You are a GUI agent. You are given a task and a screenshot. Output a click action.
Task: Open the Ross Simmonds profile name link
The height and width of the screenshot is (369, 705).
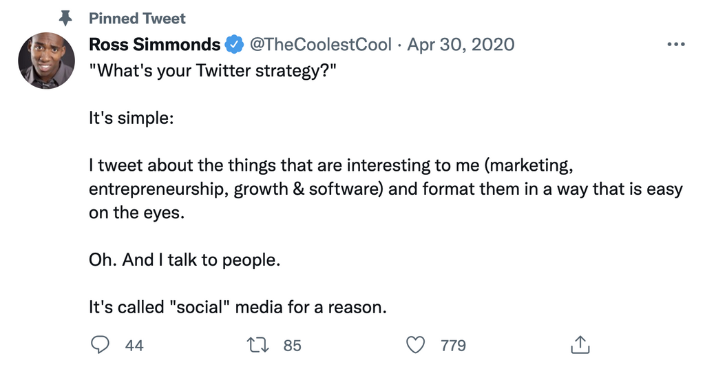click(x=155, y=45)
